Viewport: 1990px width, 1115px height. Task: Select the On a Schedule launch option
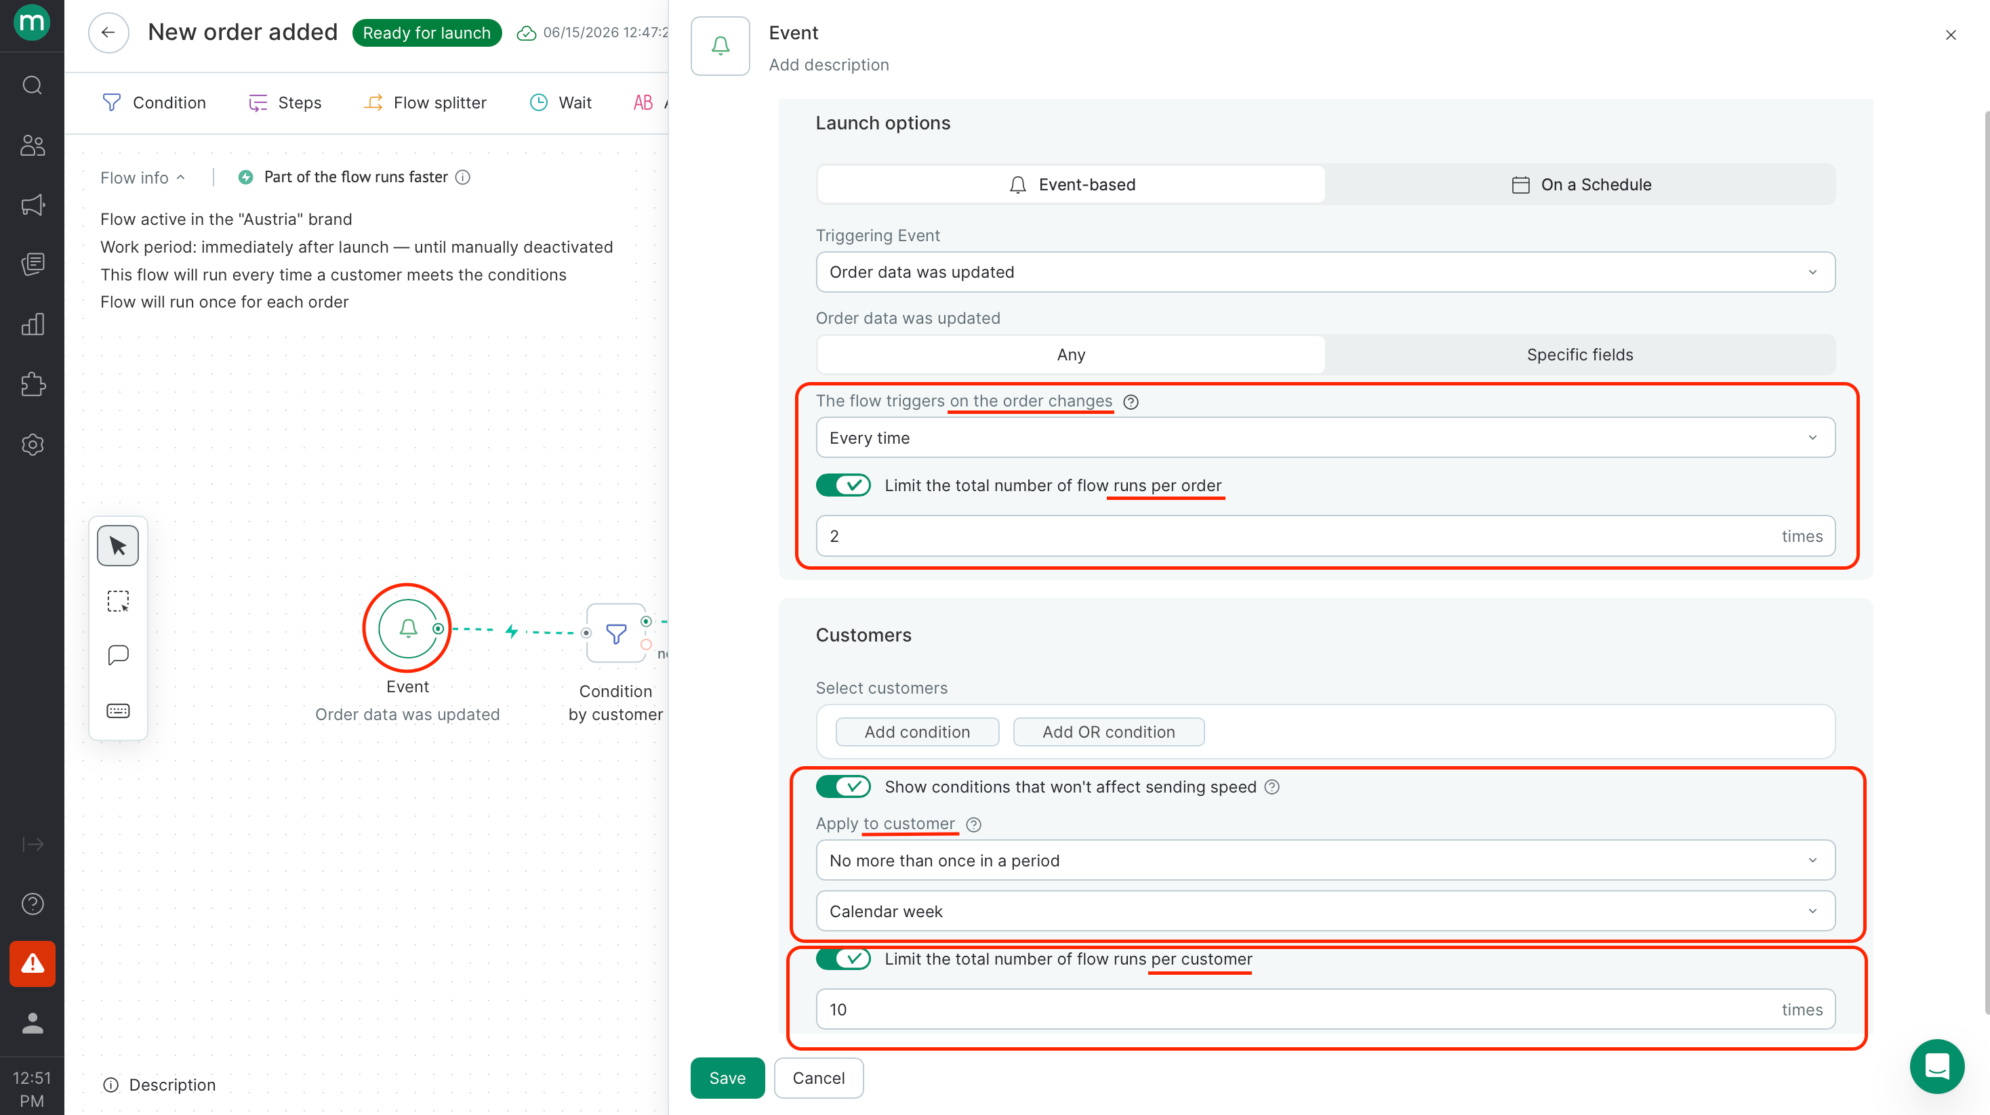coord(1581,184)
